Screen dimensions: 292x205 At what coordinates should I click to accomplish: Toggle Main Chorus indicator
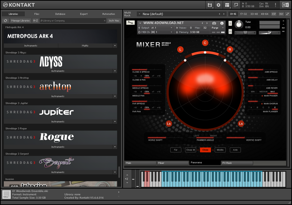tap(262, 104)
